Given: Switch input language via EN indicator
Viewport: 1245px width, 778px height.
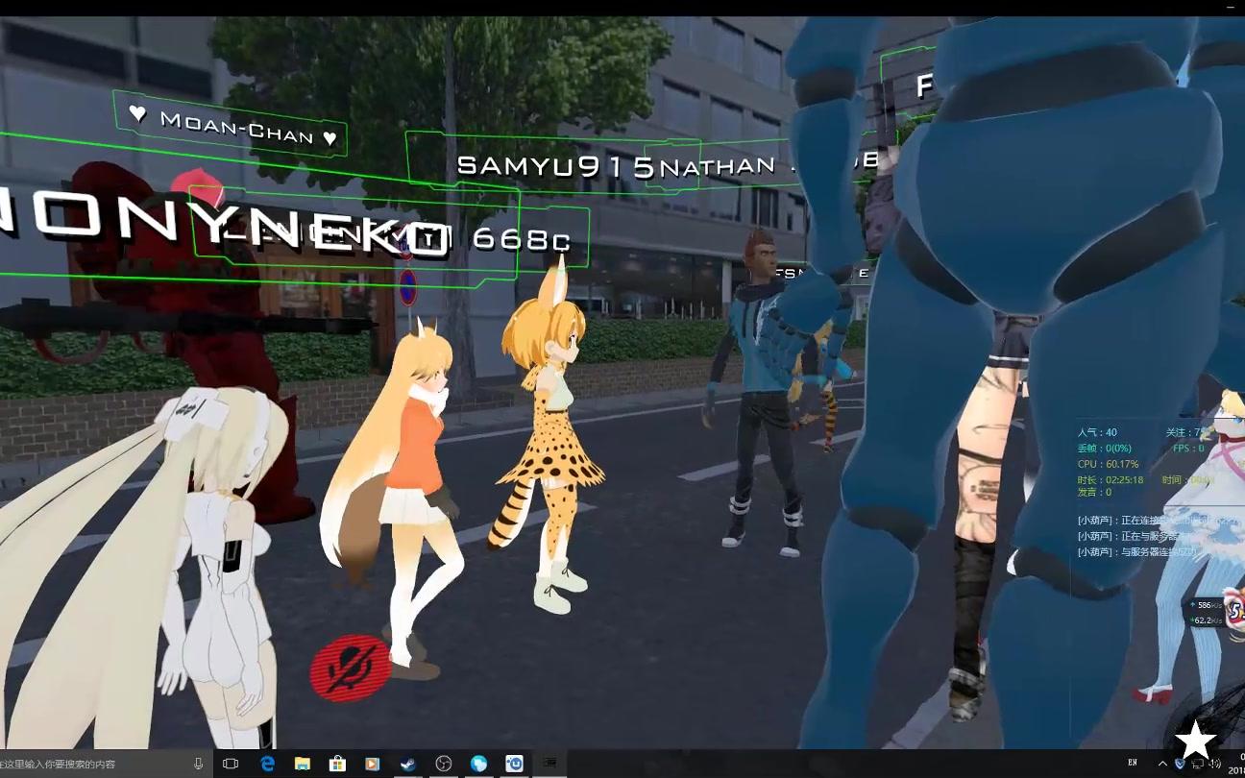Looking at the screenshot, I should [x=1132, y=763].
